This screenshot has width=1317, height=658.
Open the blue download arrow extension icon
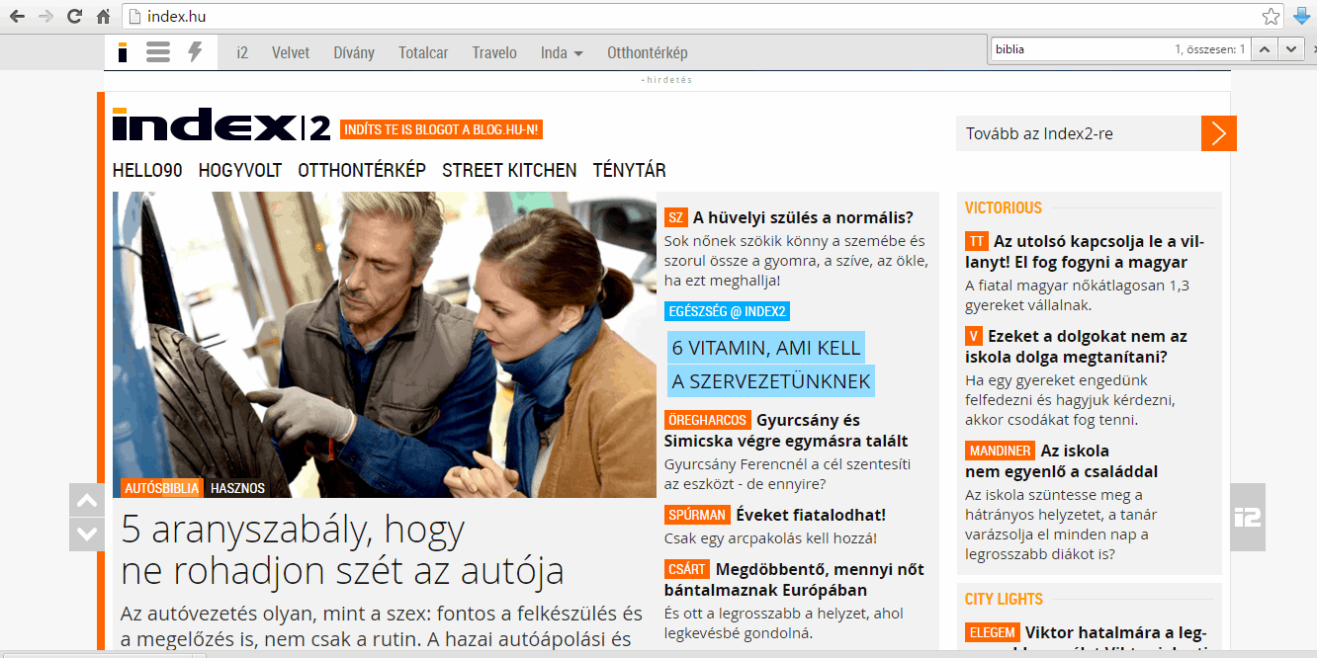(x=1301, y=16)
